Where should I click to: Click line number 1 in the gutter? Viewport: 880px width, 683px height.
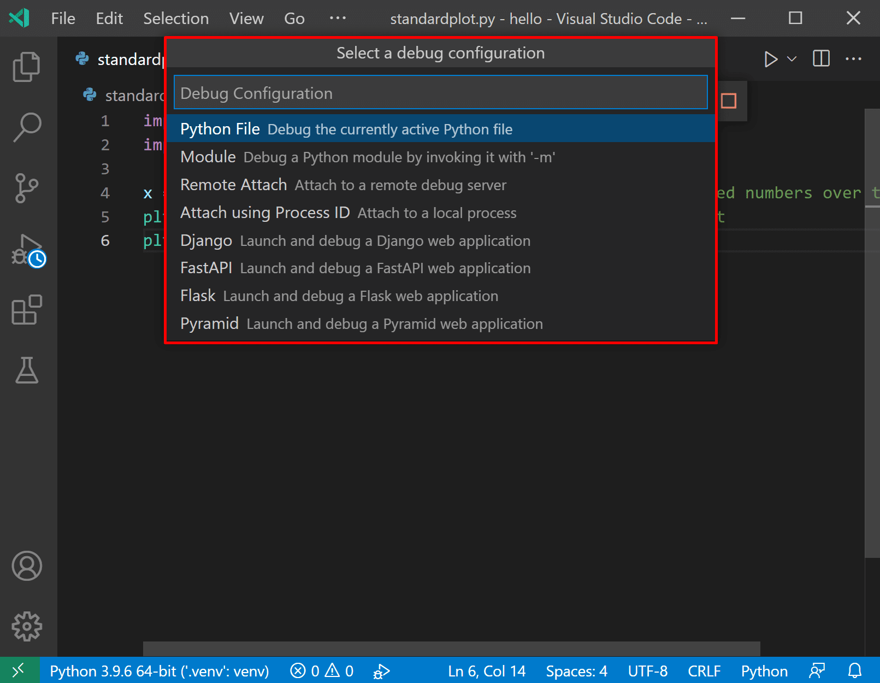(x=105, y=121)
